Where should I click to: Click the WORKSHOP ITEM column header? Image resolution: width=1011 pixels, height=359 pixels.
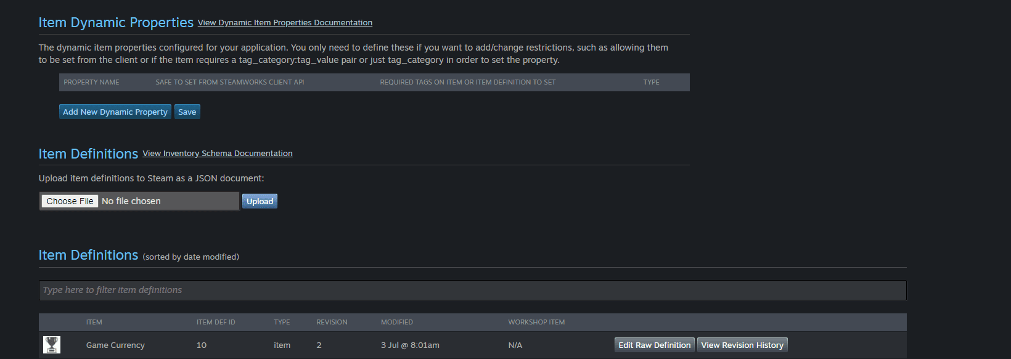click(x=536, y=322)
